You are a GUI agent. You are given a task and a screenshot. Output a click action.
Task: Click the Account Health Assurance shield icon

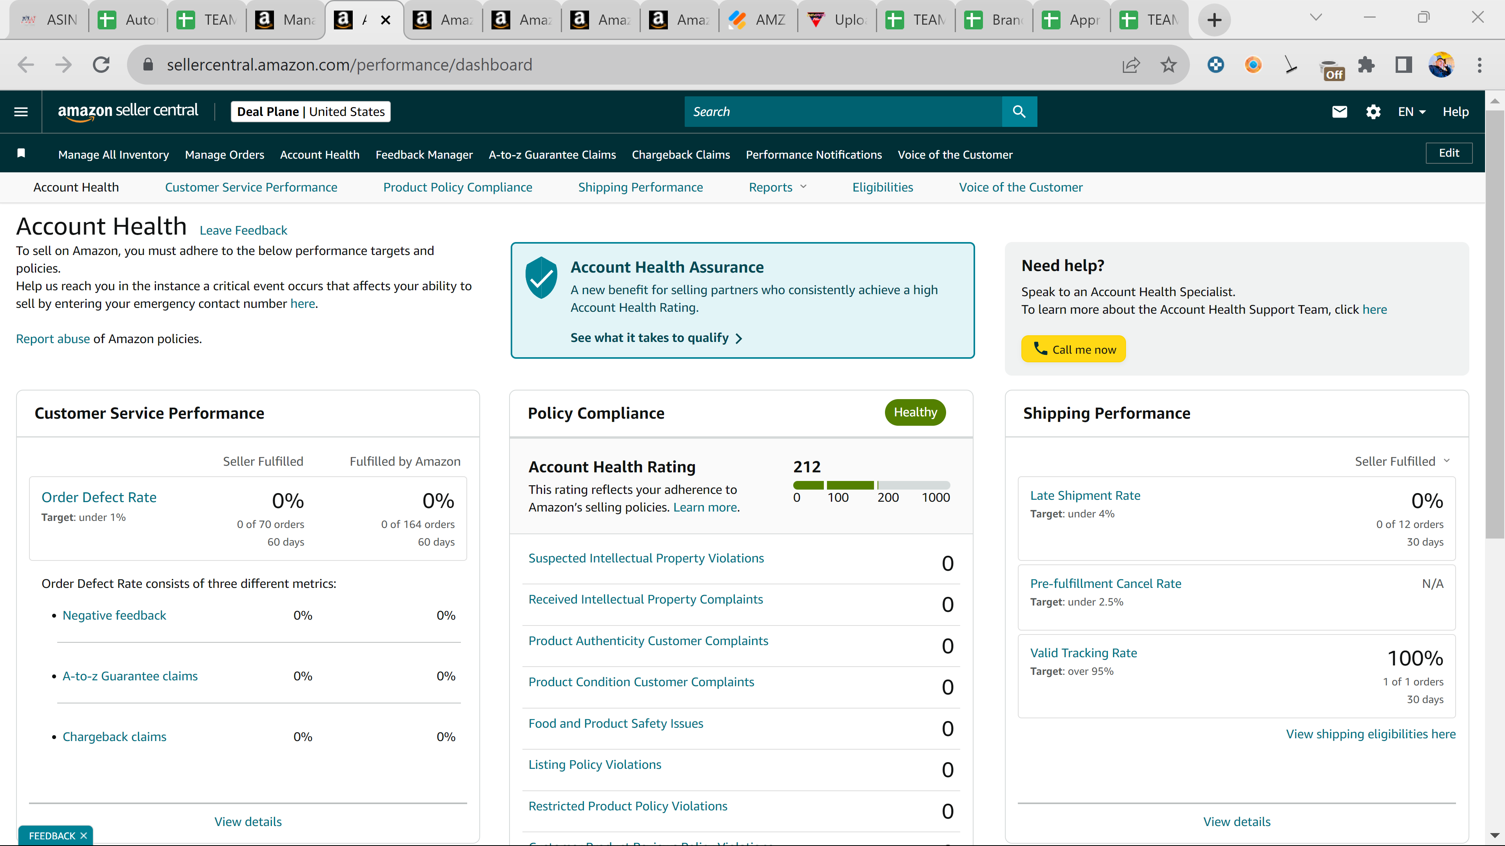(541, 277)
